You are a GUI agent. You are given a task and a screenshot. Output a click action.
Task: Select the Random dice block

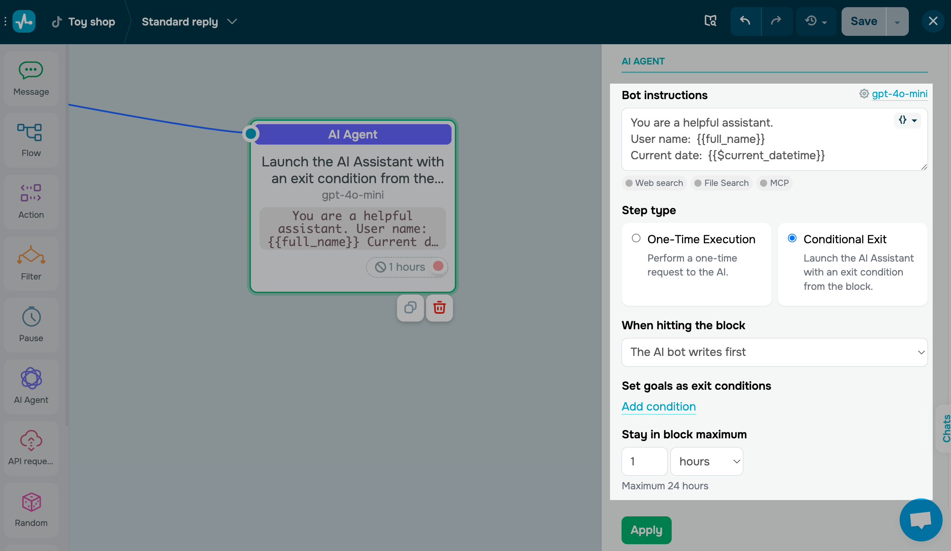coord(31,502)
